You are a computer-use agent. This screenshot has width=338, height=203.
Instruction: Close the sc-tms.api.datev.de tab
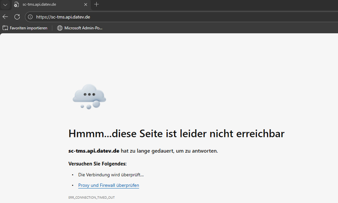(86, 4)
